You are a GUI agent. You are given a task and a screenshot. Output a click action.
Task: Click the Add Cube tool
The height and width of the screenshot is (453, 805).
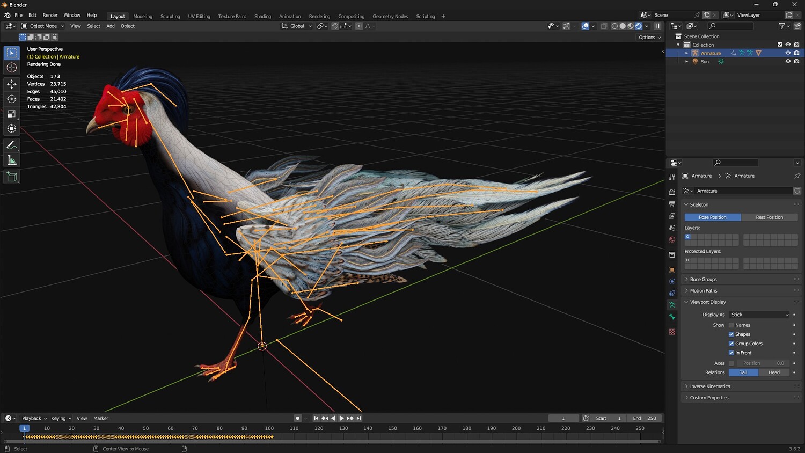point(12,177)
